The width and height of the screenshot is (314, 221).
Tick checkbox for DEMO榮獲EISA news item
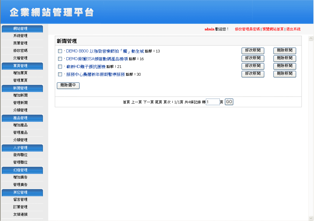[60, 59]
